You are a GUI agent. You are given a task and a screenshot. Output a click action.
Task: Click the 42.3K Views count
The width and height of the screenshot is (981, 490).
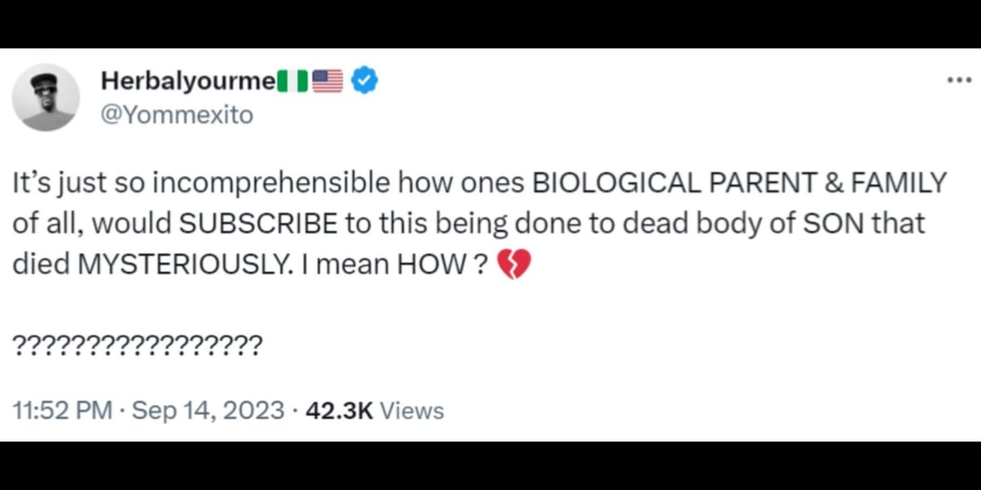374,410
